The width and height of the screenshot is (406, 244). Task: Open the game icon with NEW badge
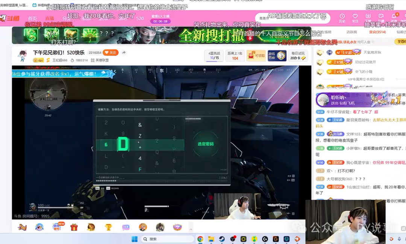[x=57, y=227]
